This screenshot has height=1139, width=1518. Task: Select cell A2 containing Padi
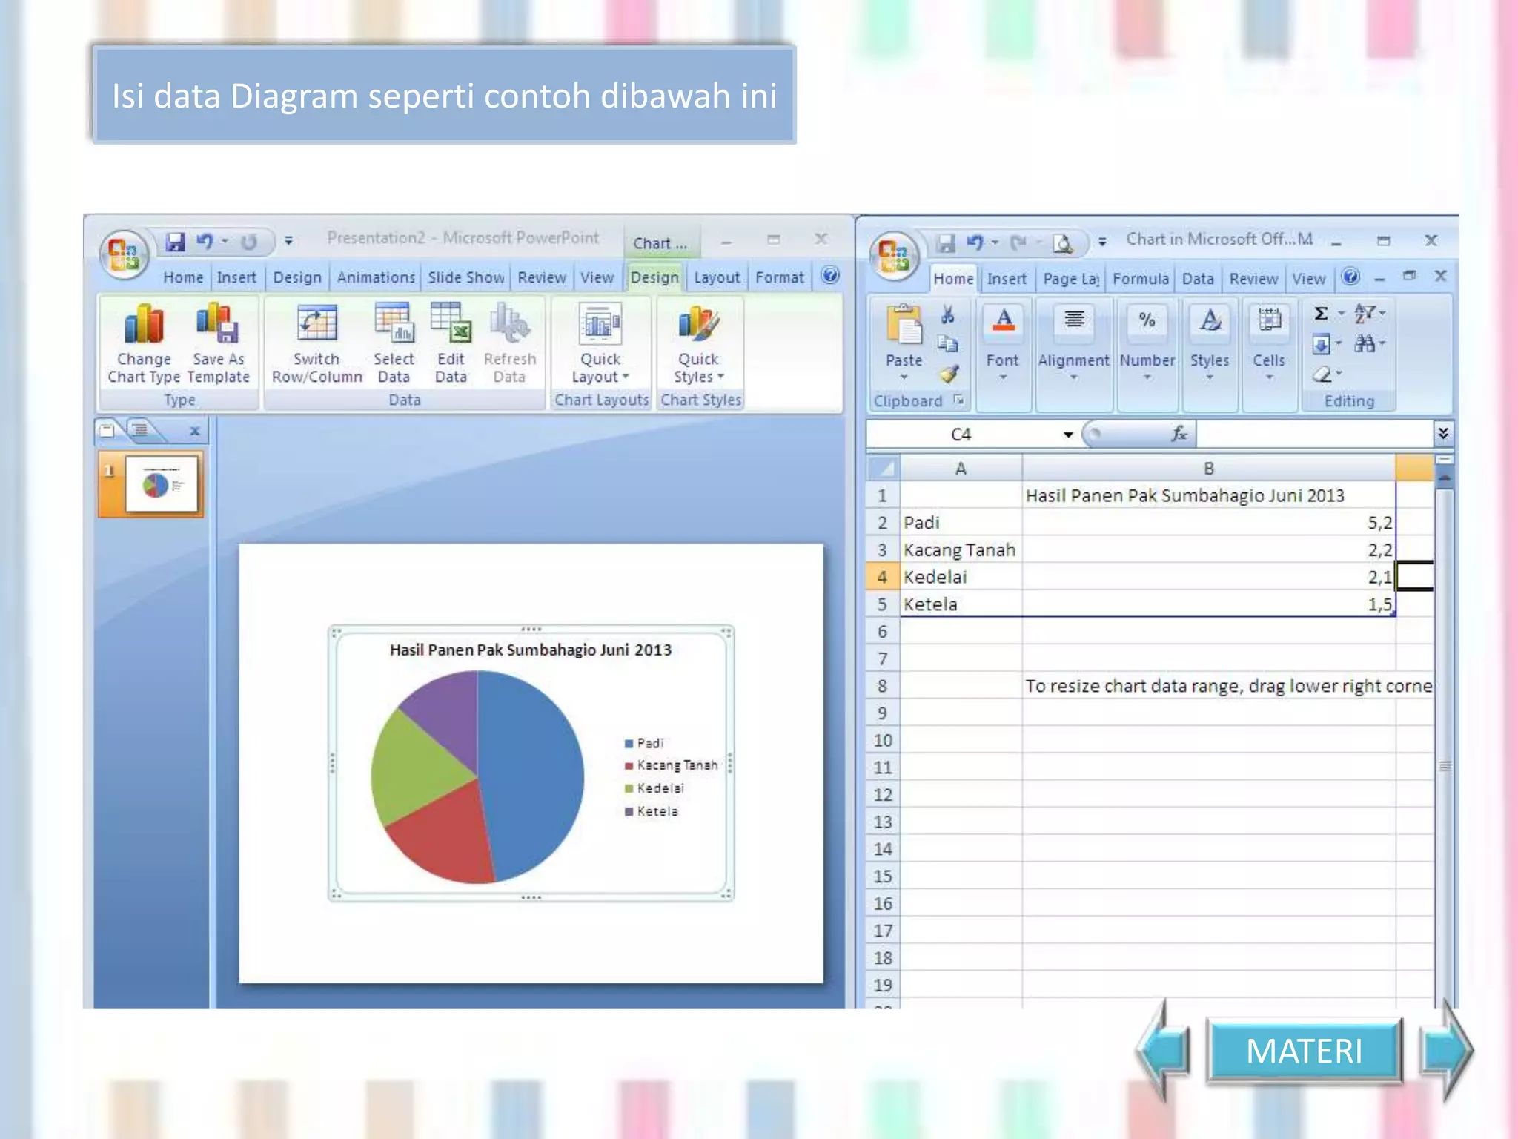click(x=961, y=523)
